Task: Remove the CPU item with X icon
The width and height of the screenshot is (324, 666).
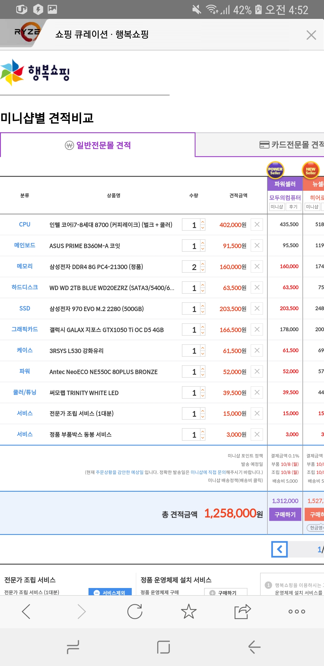Action: coord(257,224)
